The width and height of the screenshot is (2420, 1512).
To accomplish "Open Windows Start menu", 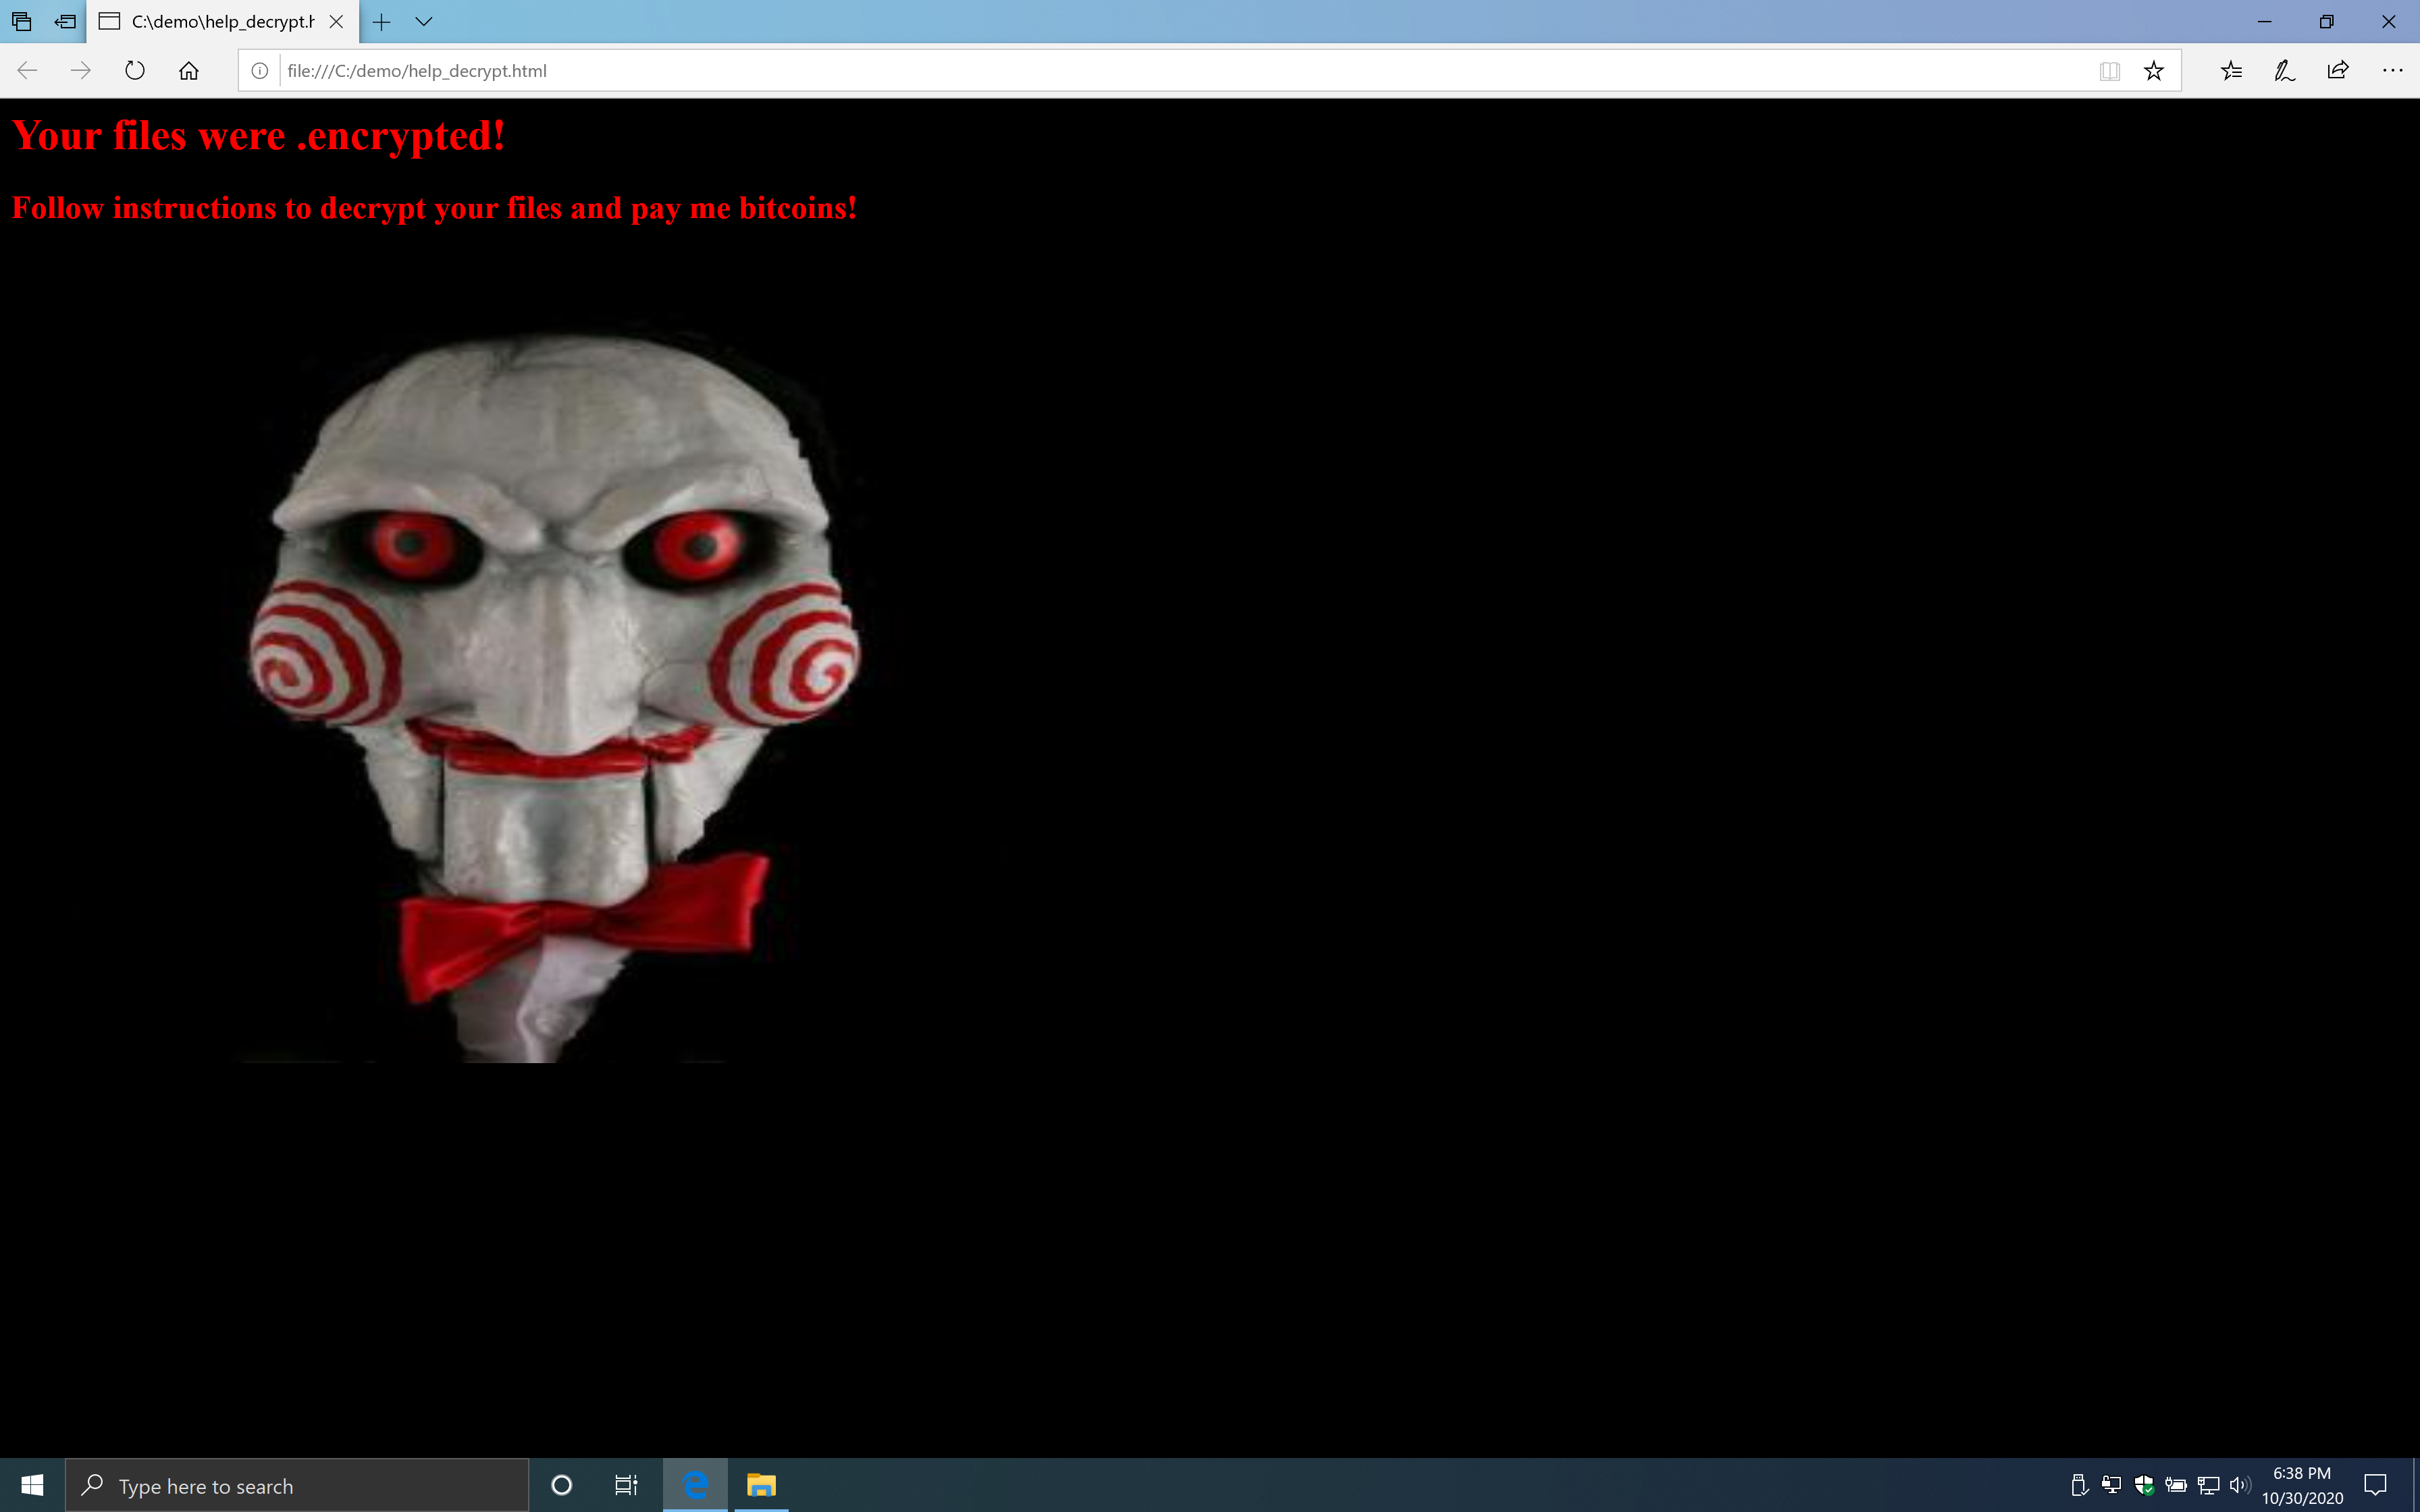I will 32,1485.
